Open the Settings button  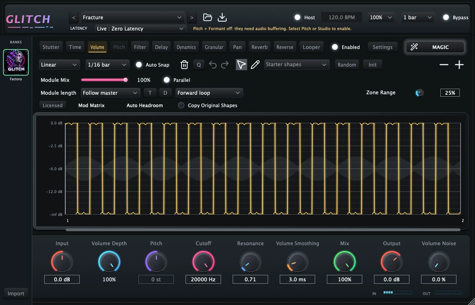click(x=382, y=47)
